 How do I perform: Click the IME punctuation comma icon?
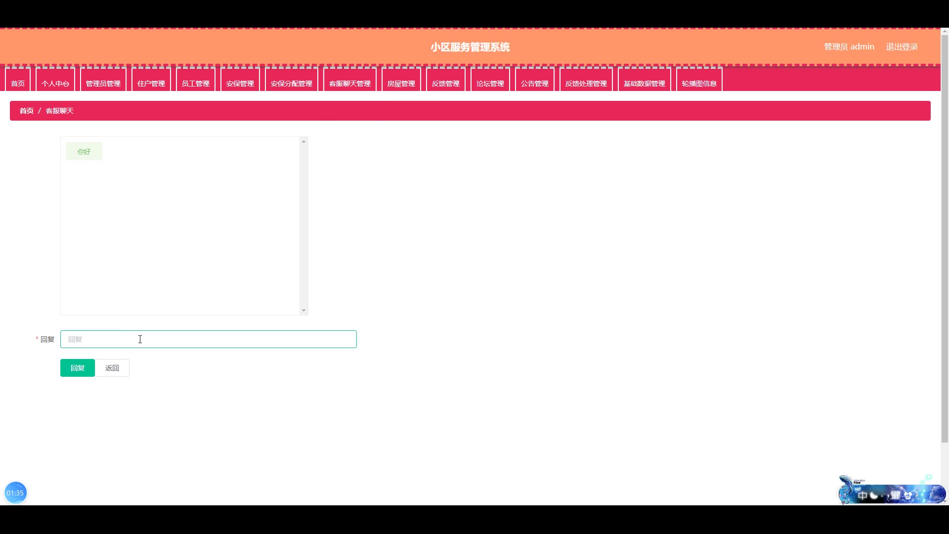point(887,496)
